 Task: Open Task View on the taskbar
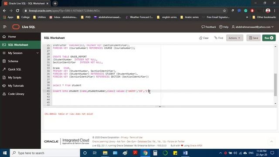click(x=95, y=153)
